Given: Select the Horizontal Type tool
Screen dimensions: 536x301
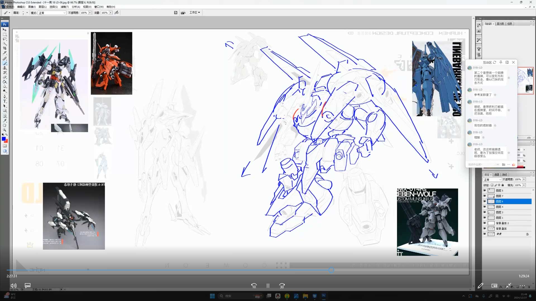Looking at the screenshot, I should [5, 101].
